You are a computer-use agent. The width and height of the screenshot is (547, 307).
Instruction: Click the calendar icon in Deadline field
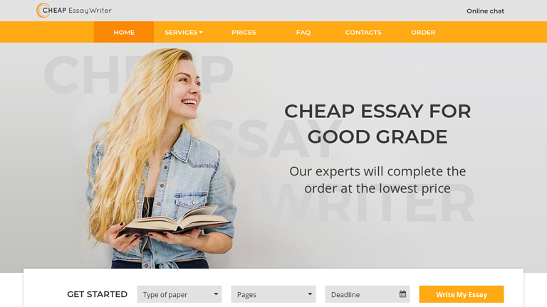click(x=402, y=294)
